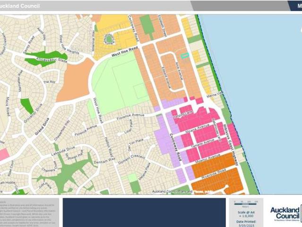Click the 'Lilian Place' label
Screen dimensions: 302x227
pyautogui.click(x=128, y=127)
